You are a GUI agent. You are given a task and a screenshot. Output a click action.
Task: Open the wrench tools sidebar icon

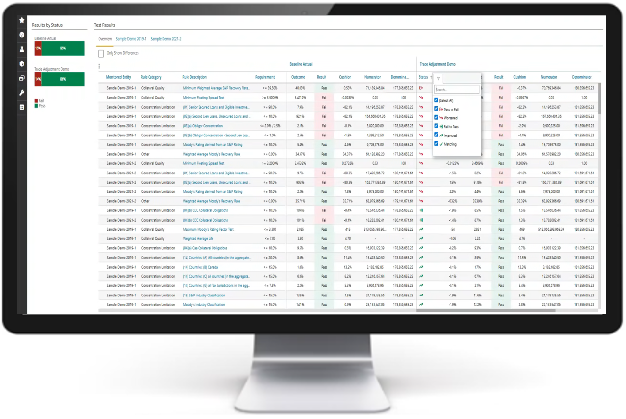[x=22, y=92]
